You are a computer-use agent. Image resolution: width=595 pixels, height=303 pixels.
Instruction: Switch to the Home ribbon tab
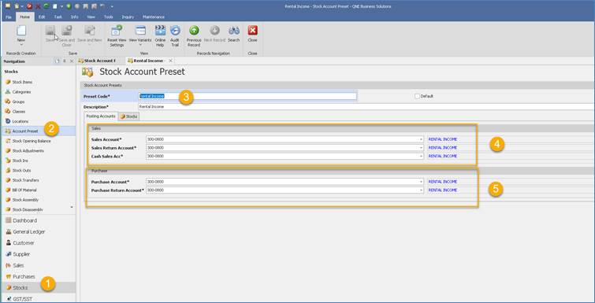[25, 17]
